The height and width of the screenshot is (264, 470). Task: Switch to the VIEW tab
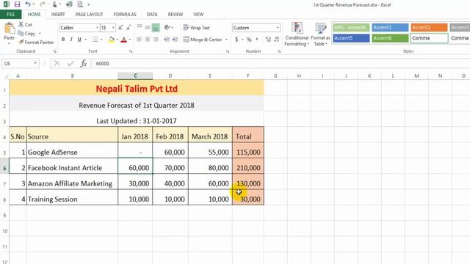pyautogui.click(x=198, y=14)
